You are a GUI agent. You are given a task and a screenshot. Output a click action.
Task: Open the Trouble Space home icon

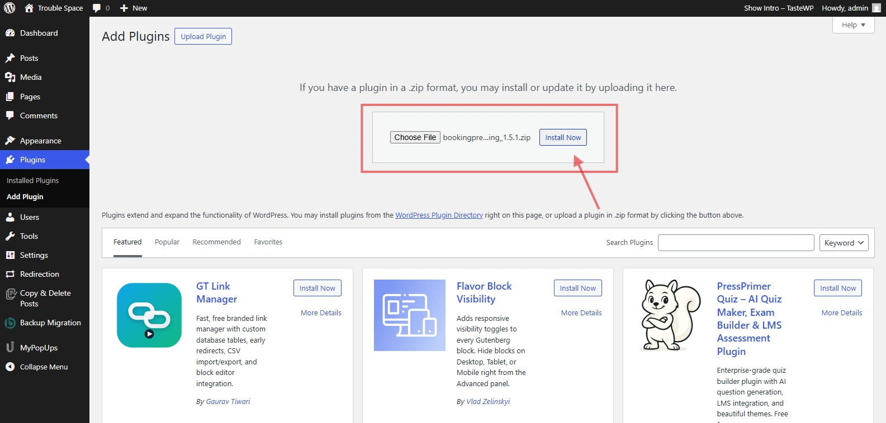(x=29, y=8)
